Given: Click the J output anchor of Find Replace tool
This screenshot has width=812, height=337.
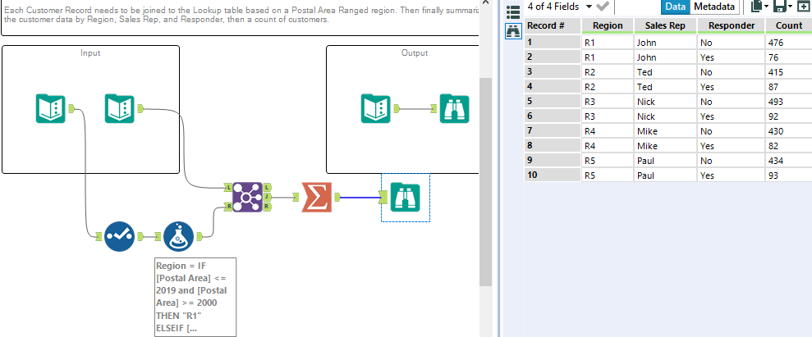Looking at the screenshot, I should (x=267, y=197).
